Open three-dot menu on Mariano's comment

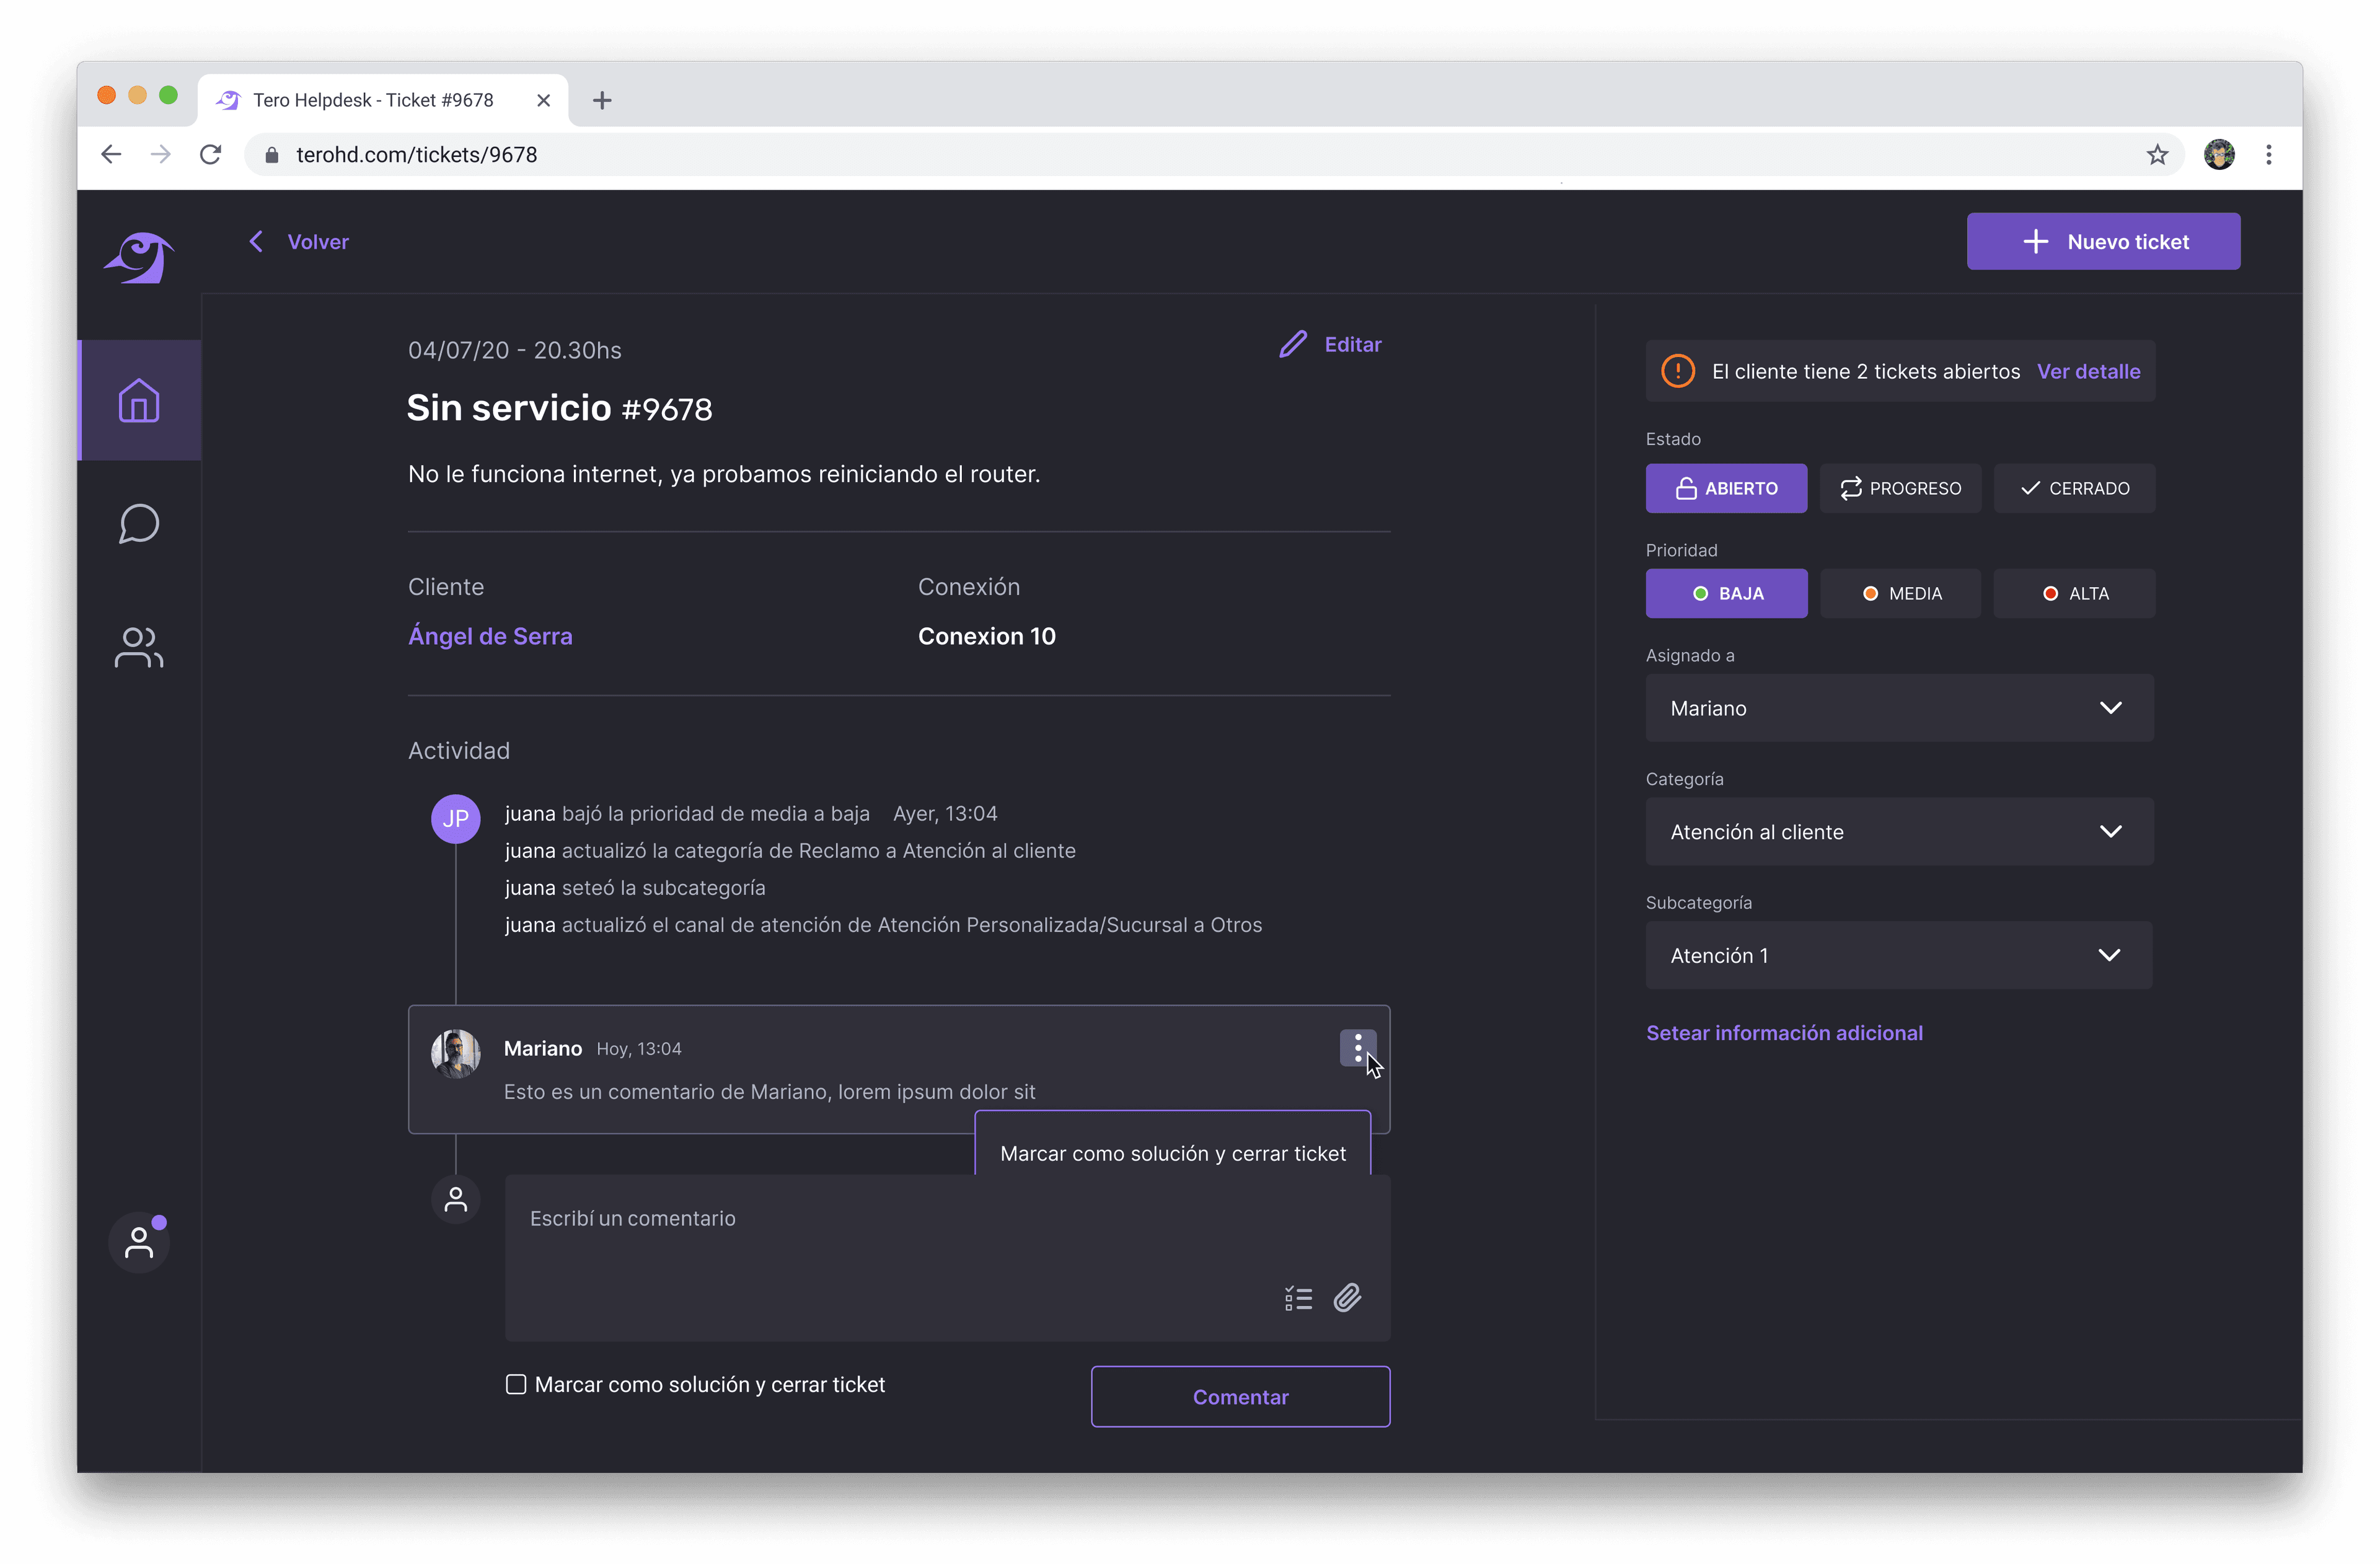click(1357, 1048)
